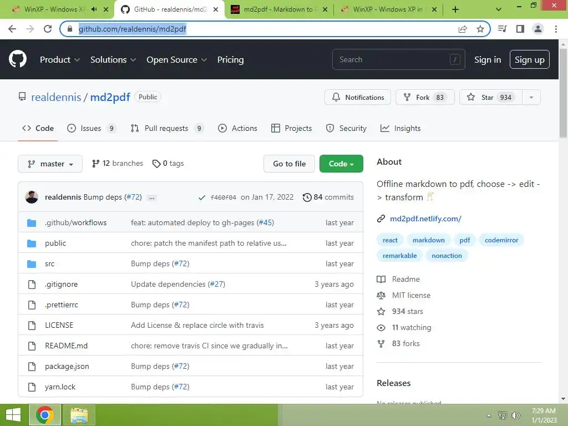568x426 pixels.
Task: Click the Notifications button
Action: coord(358,98)
